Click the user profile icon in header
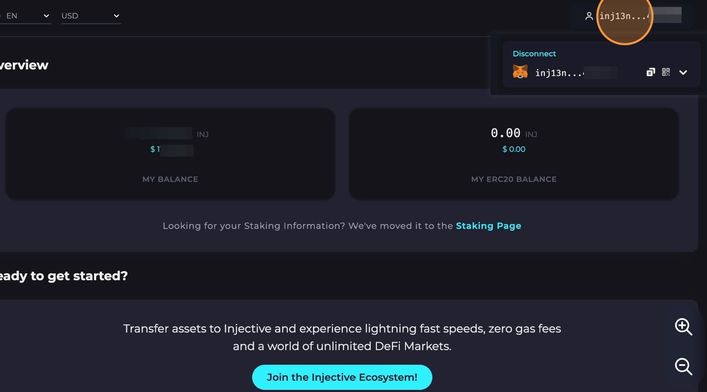The height and width of the screenshot is (392, 707). (588, 16)
